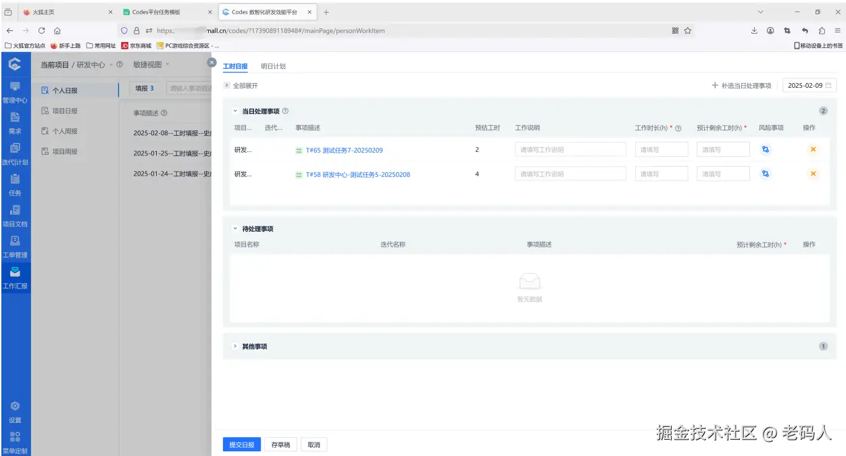Screen dimensions: 846x456
Task: Click help icon next to 当日处理事项
Action: [285, 111]
